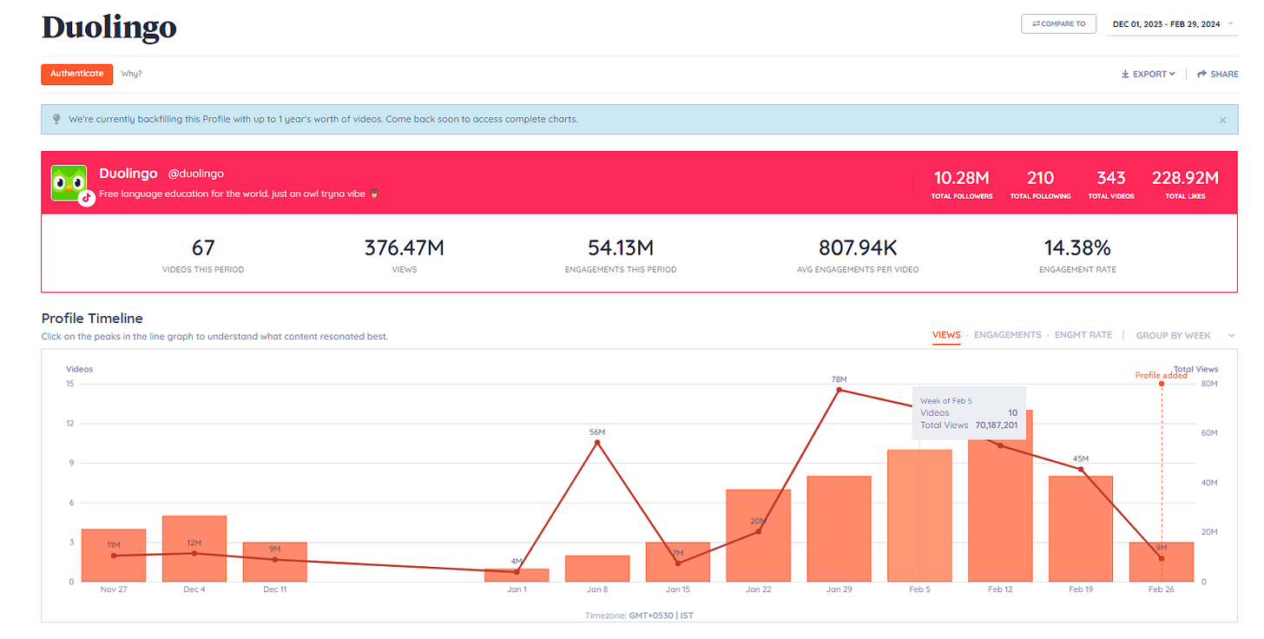
Task: Select the Jan 22 bar in chart
Action: tap(758, 536)
